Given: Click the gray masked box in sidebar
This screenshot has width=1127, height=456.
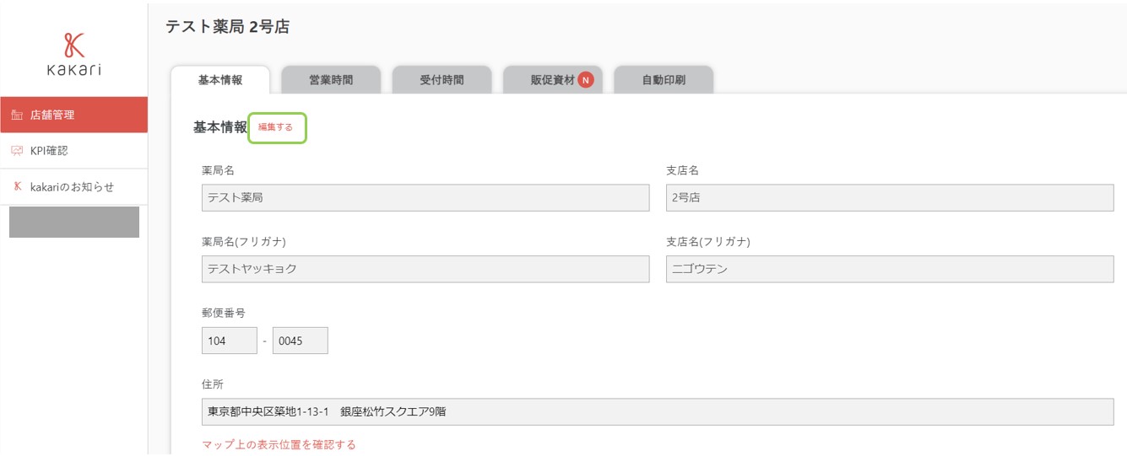Looking at the screenshot, I should [74, 222].
